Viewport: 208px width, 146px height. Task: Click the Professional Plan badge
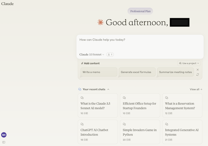point(140,11)
